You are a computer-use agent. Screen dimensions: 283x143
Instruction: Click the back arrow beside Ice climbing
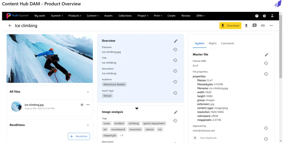pyautogui.click(x=10, y=25)
